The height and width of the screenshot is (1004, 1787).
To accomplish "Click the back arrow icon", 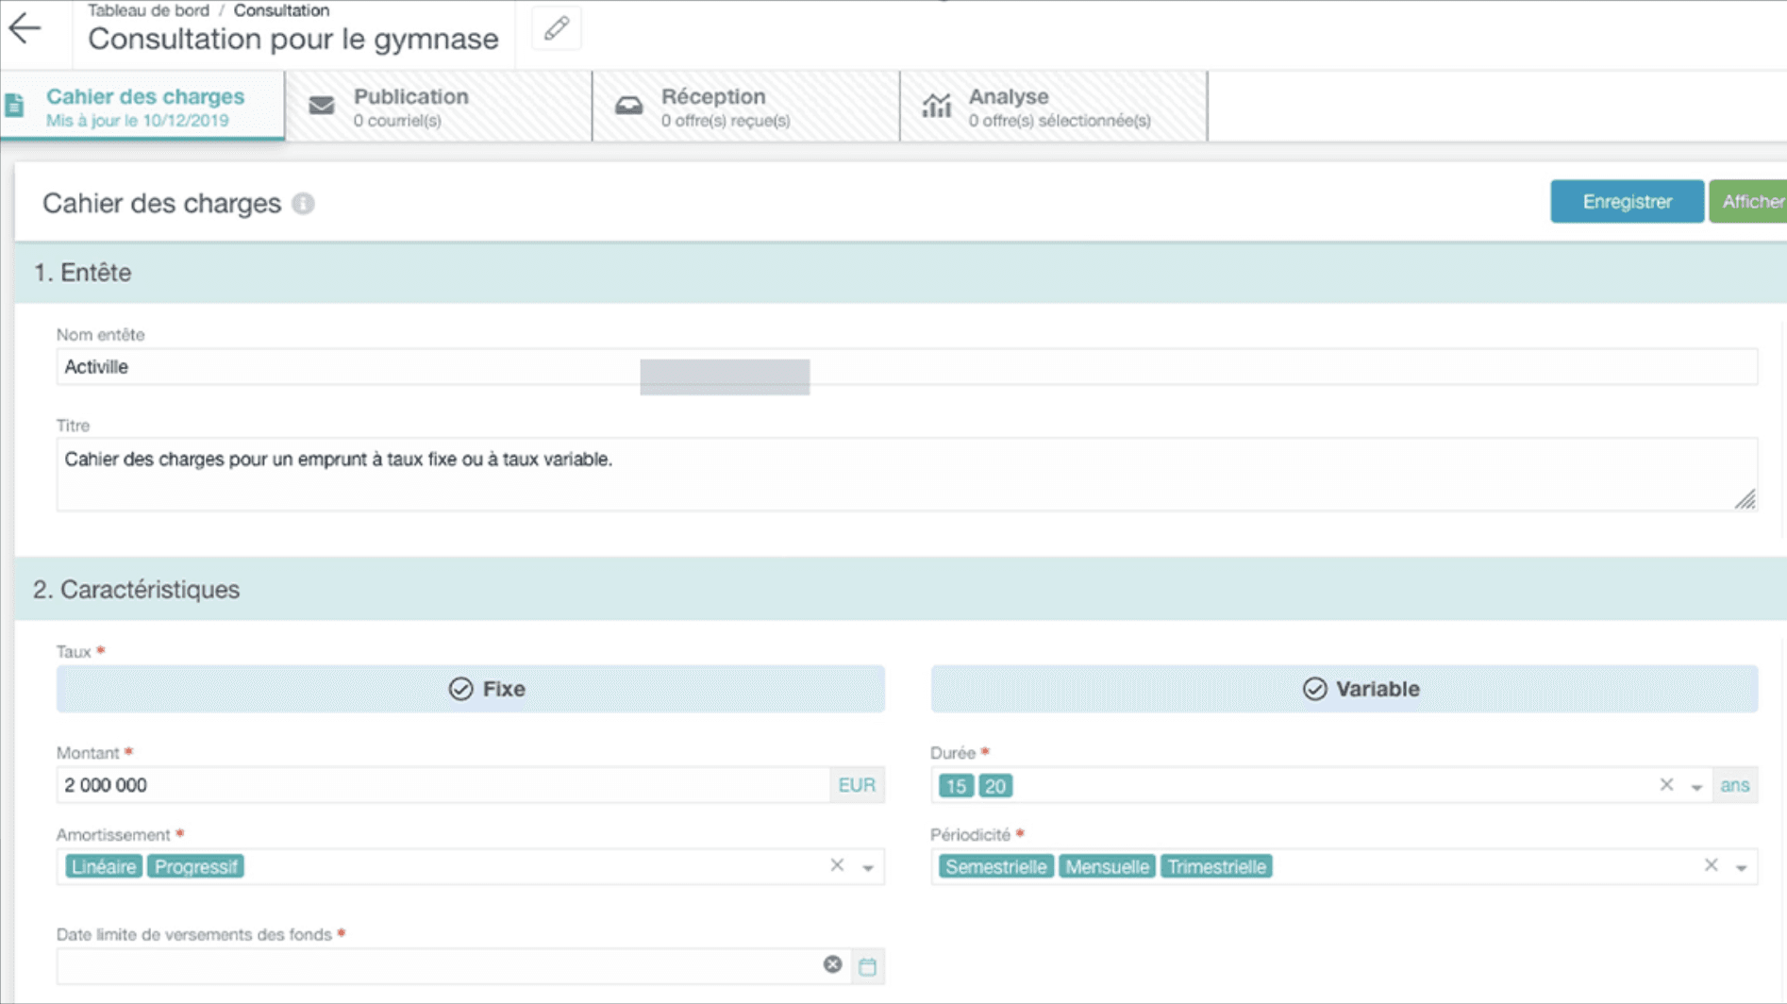I will [25, 28].
